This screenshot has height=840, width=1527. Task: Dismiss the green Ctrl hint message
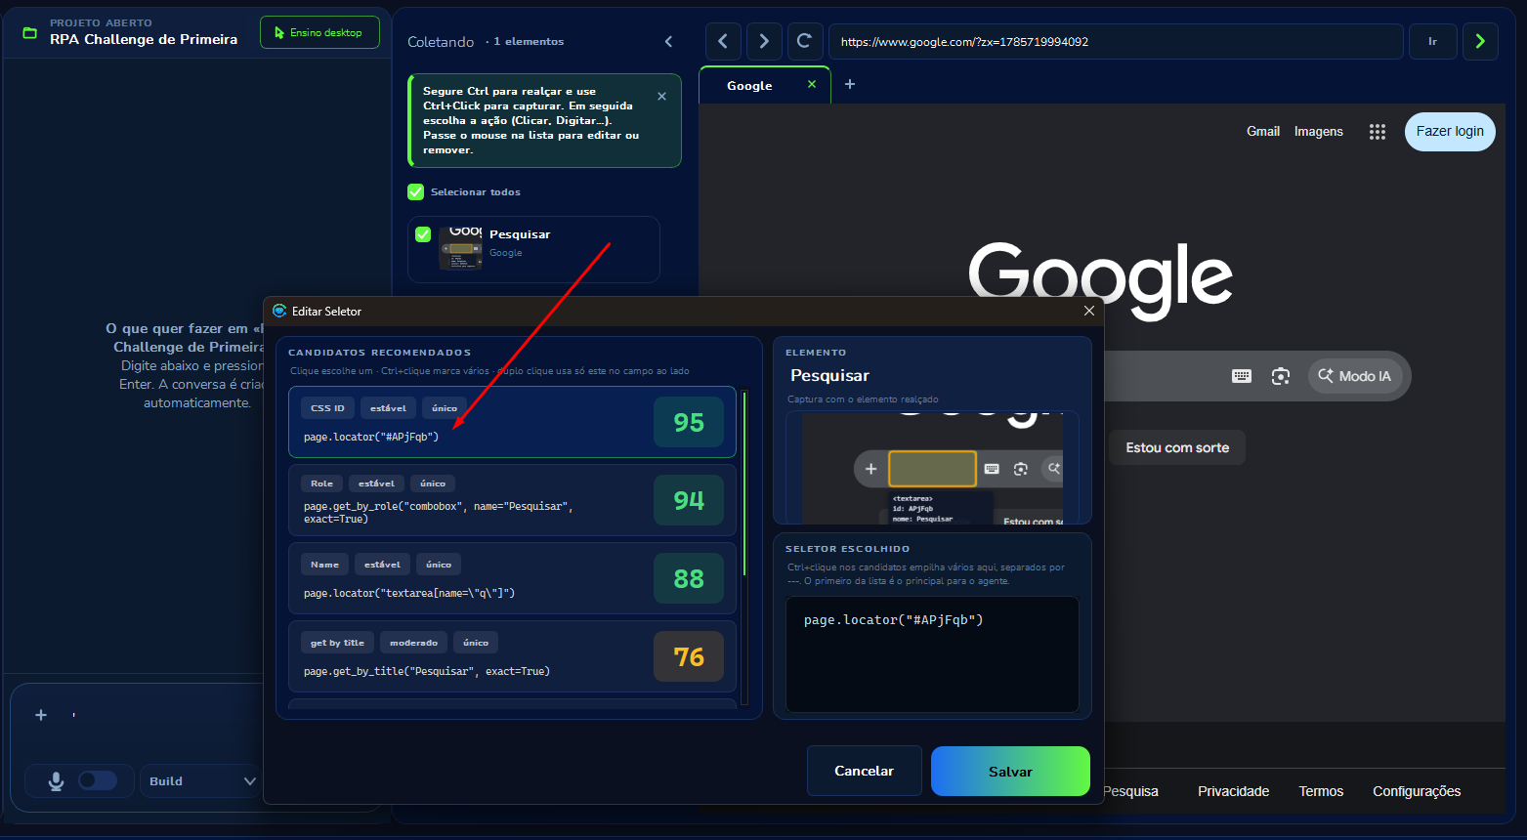[661, 96]
